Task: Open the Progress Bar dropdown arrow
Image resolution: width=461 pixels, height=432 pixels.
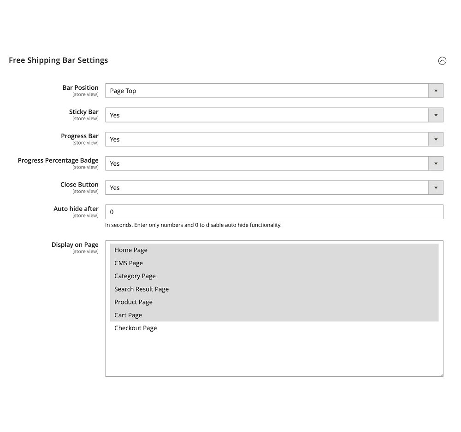Action: click(x=436, y=139)
